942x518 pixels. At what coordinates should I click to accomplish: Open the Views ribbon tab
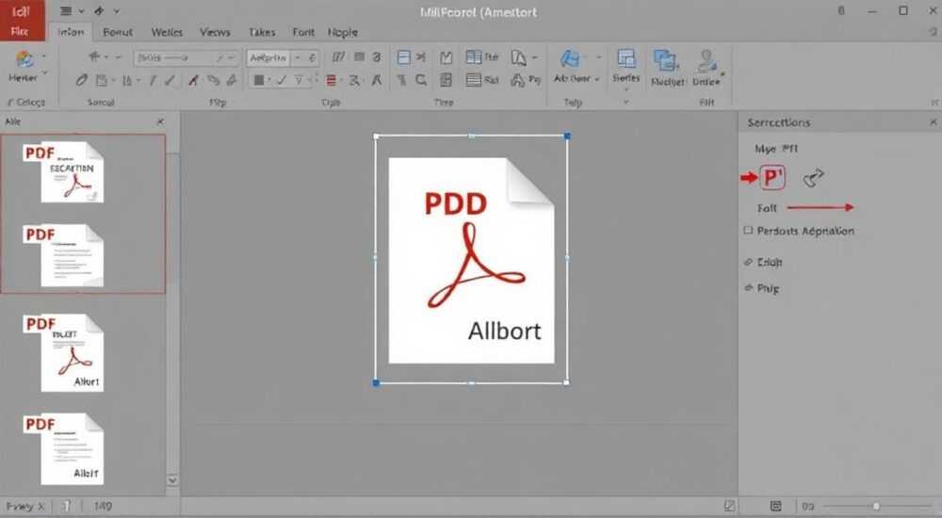(x=215, y=32)
